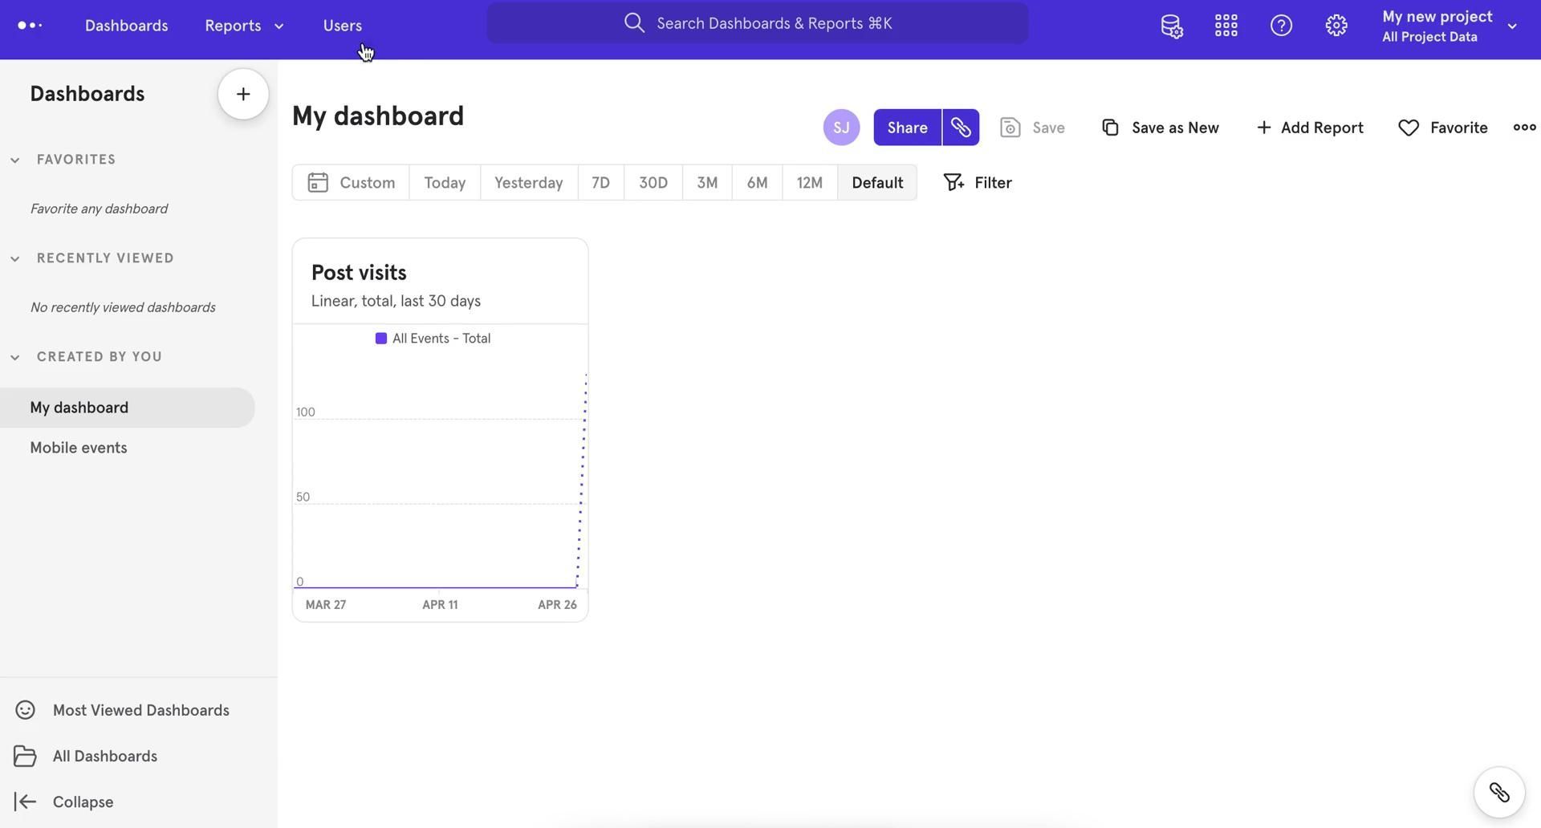Open the data management database icon
Viewport: 1541px width, 828px height.
click(1171, 26)
